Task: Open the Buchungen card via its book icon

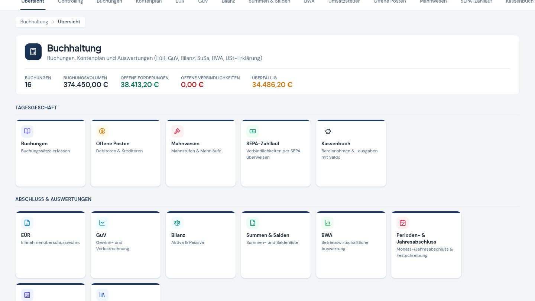Action: coord(27,131)
